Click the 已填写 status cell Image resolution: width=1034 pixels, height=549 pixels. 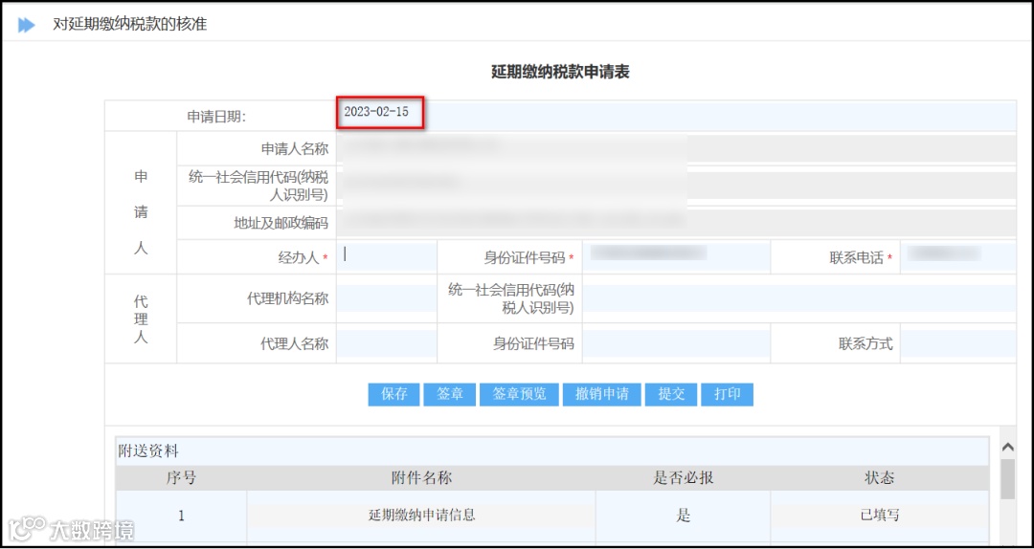point(880,516)
